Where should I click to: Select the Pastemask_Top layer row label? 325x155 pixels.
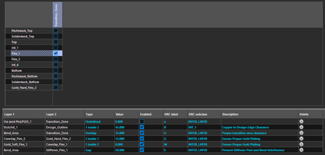click(x=29, y=31)
